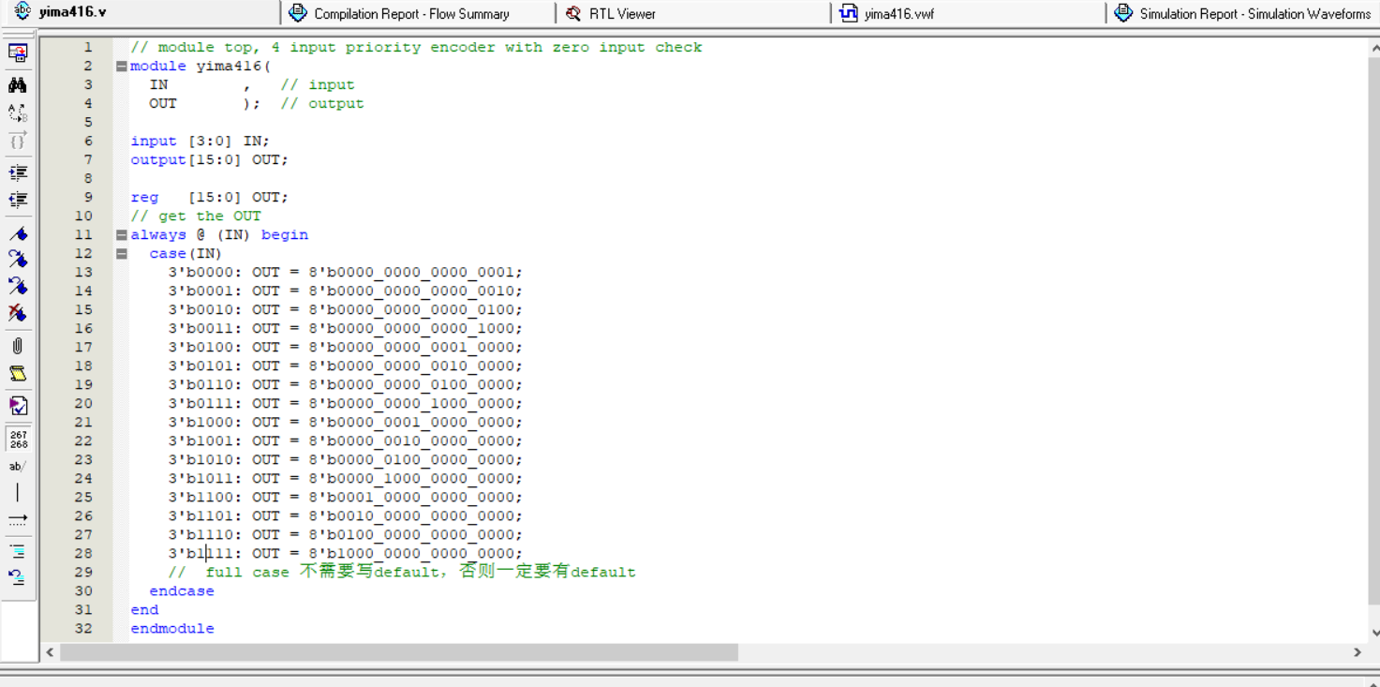Click the decrease indent icon
This screenshot has height=687, width=1380.
pyautogui.click(x=18, y=200)
